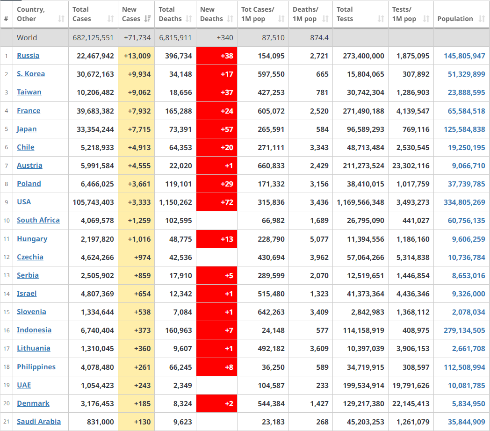Sort by New Deaths icon
This screenshot has height=431, width=490.
click(x=230, y=19)
